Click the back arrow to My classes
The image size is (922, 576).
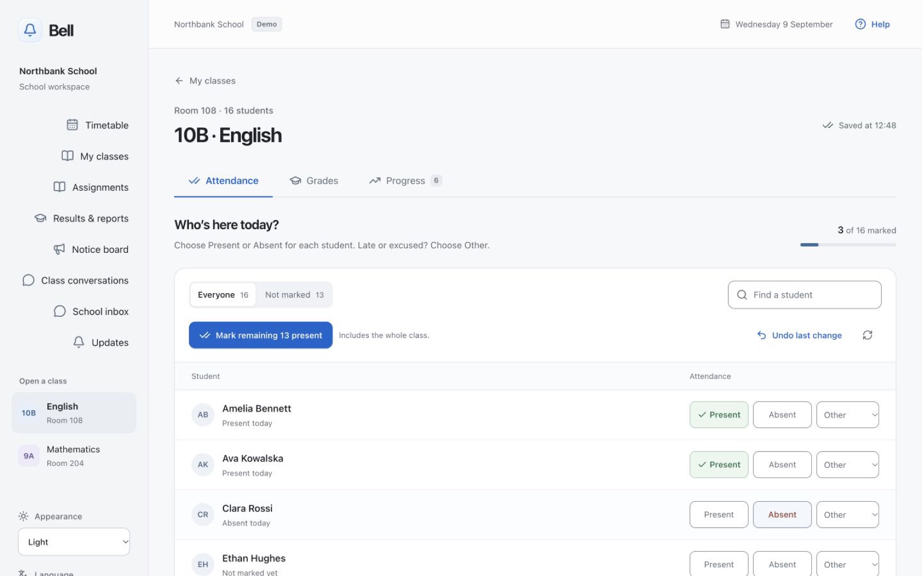[x=179, y=81]
